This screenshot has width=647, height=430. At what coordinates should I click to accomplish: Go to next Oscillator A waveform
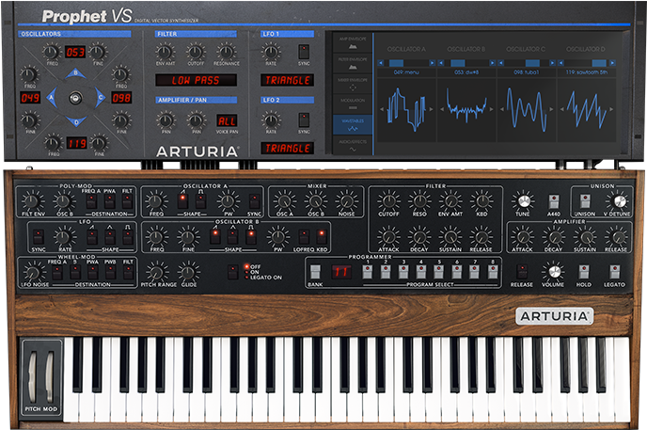(x=432, y=109)
